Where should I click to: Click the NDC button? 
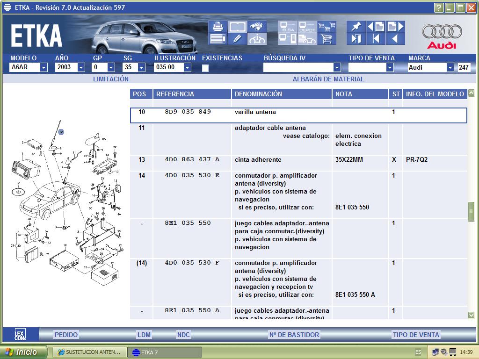tap(183, 335)
